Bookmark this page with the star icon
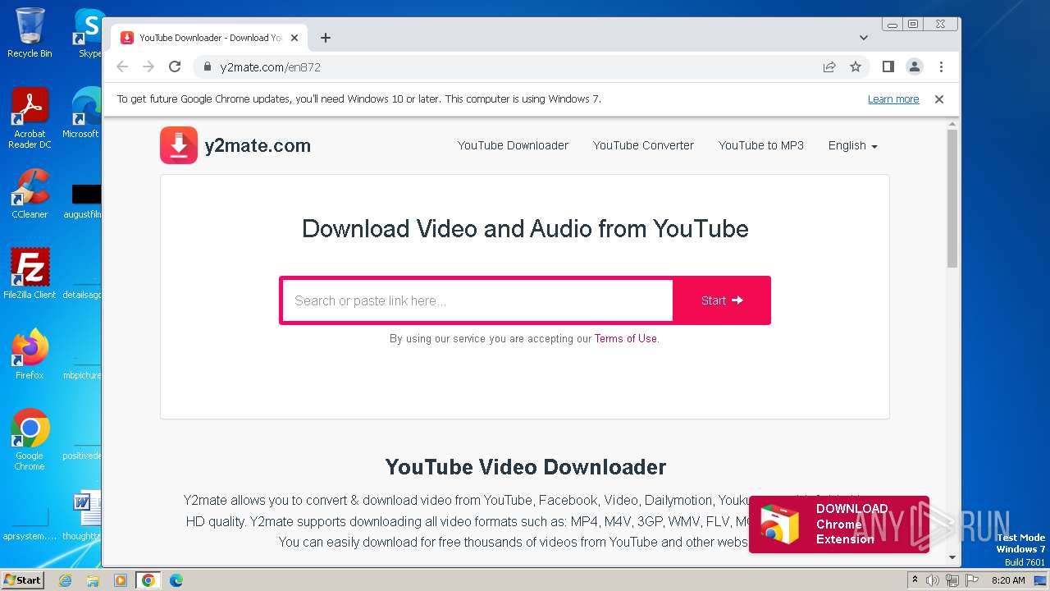Image resolution: width=1050 pixels, height=591 pixels. point(856,67)
